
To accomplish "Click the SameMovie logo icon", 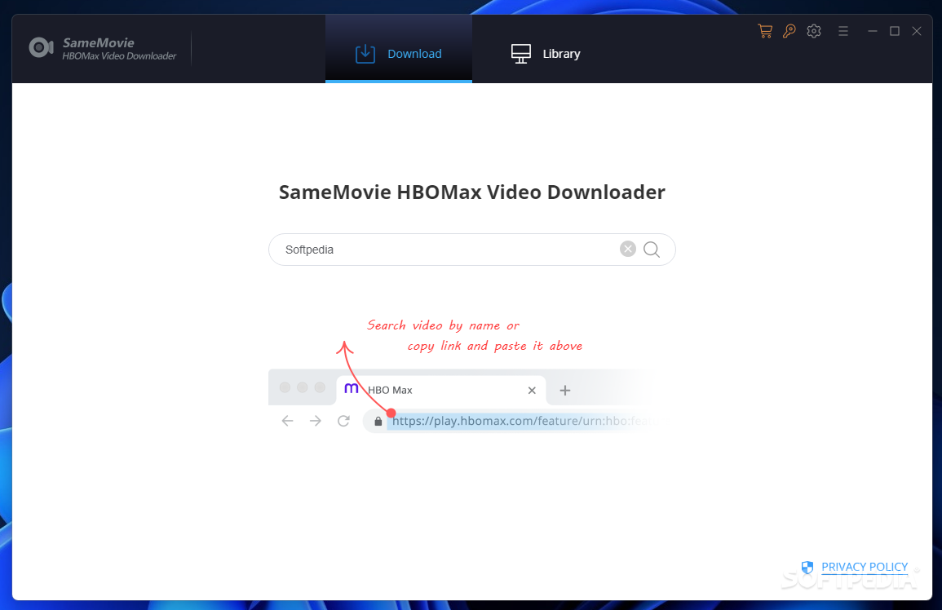I will point(41,47).
